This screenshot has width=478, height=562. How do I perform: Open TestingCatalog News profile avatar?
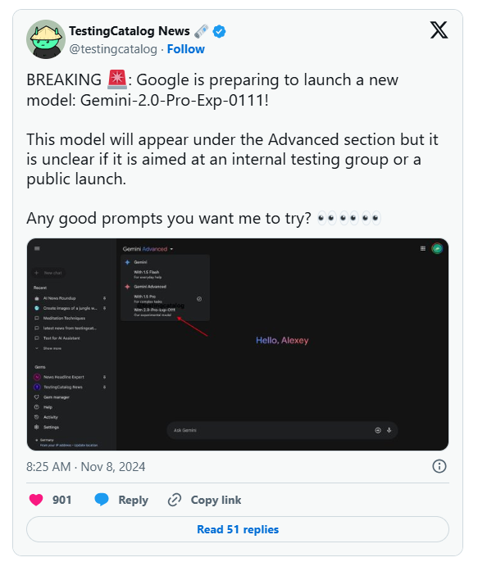46,39
